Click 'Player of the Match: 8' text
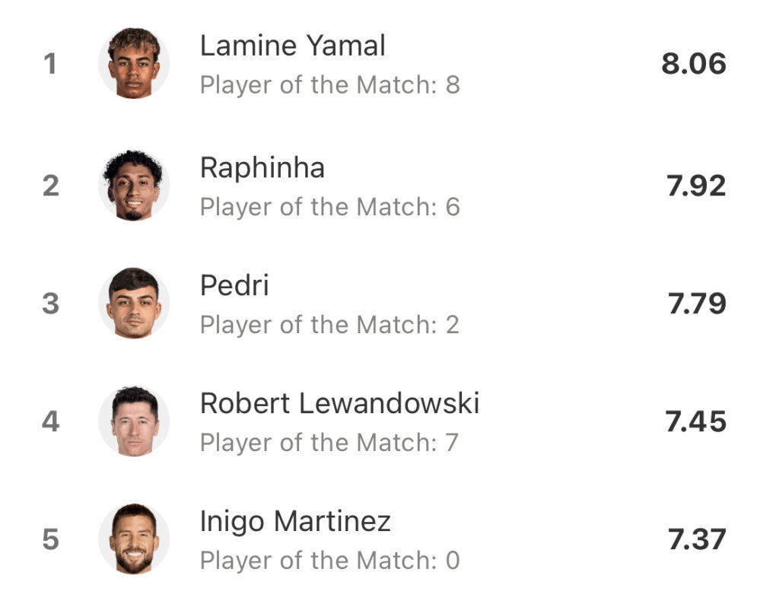779x604 pixels. [x=330, y=85]
